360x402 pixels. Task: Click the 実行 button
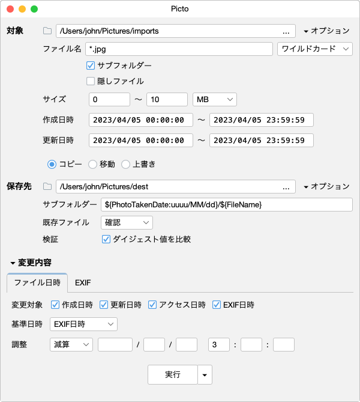click(173, 375)
